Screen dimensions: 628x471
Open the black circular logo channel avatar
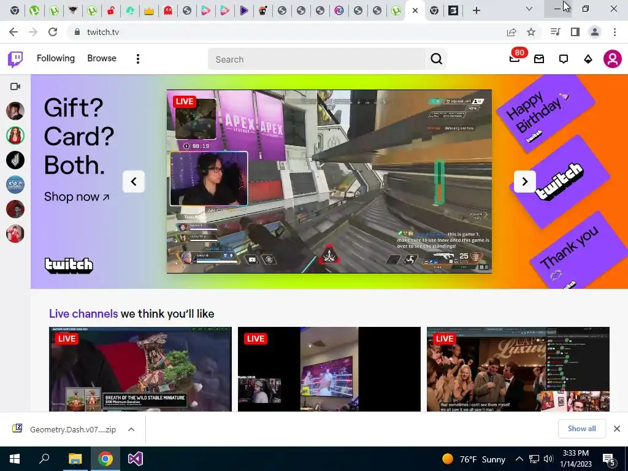15,160
